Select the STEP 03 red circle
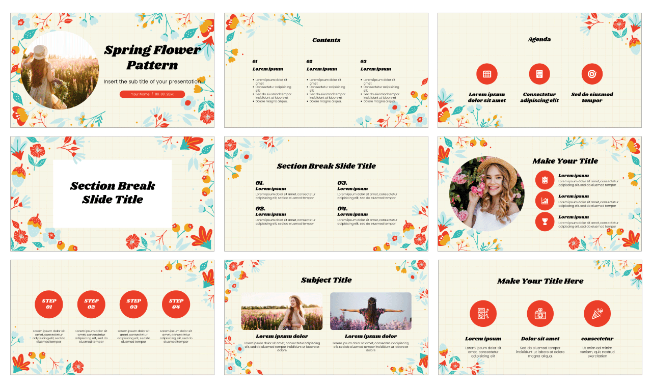This screenshot has width=652, height=387. pyautogui.click(x=133, y=304)
